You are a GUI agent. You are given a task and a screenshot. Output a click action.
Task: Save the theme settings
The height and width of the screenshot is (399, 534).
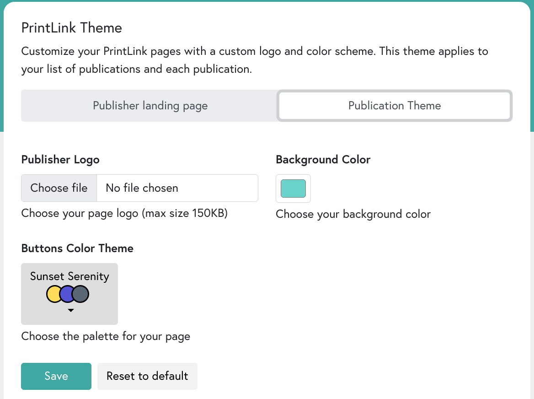56,376
